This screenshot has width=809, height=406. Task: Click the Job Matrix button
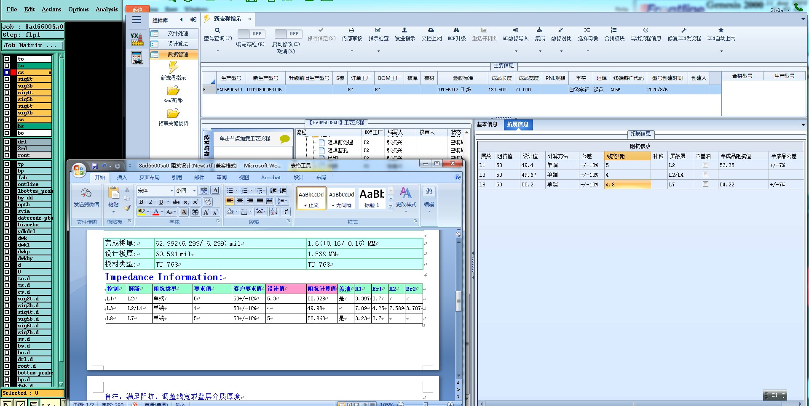(x=33, y=45)
